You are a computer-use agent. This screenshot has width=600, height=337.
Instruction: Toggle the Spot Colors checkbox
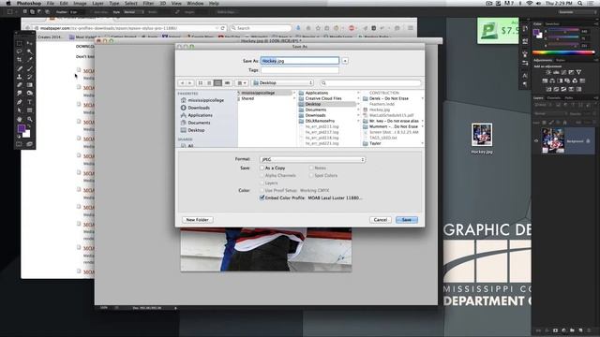tap(311, 175)
